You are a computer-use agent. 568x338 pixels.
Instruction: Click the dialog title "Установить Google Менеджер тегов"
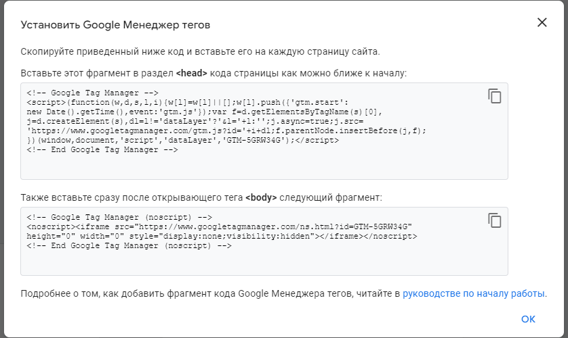[115, 25]
